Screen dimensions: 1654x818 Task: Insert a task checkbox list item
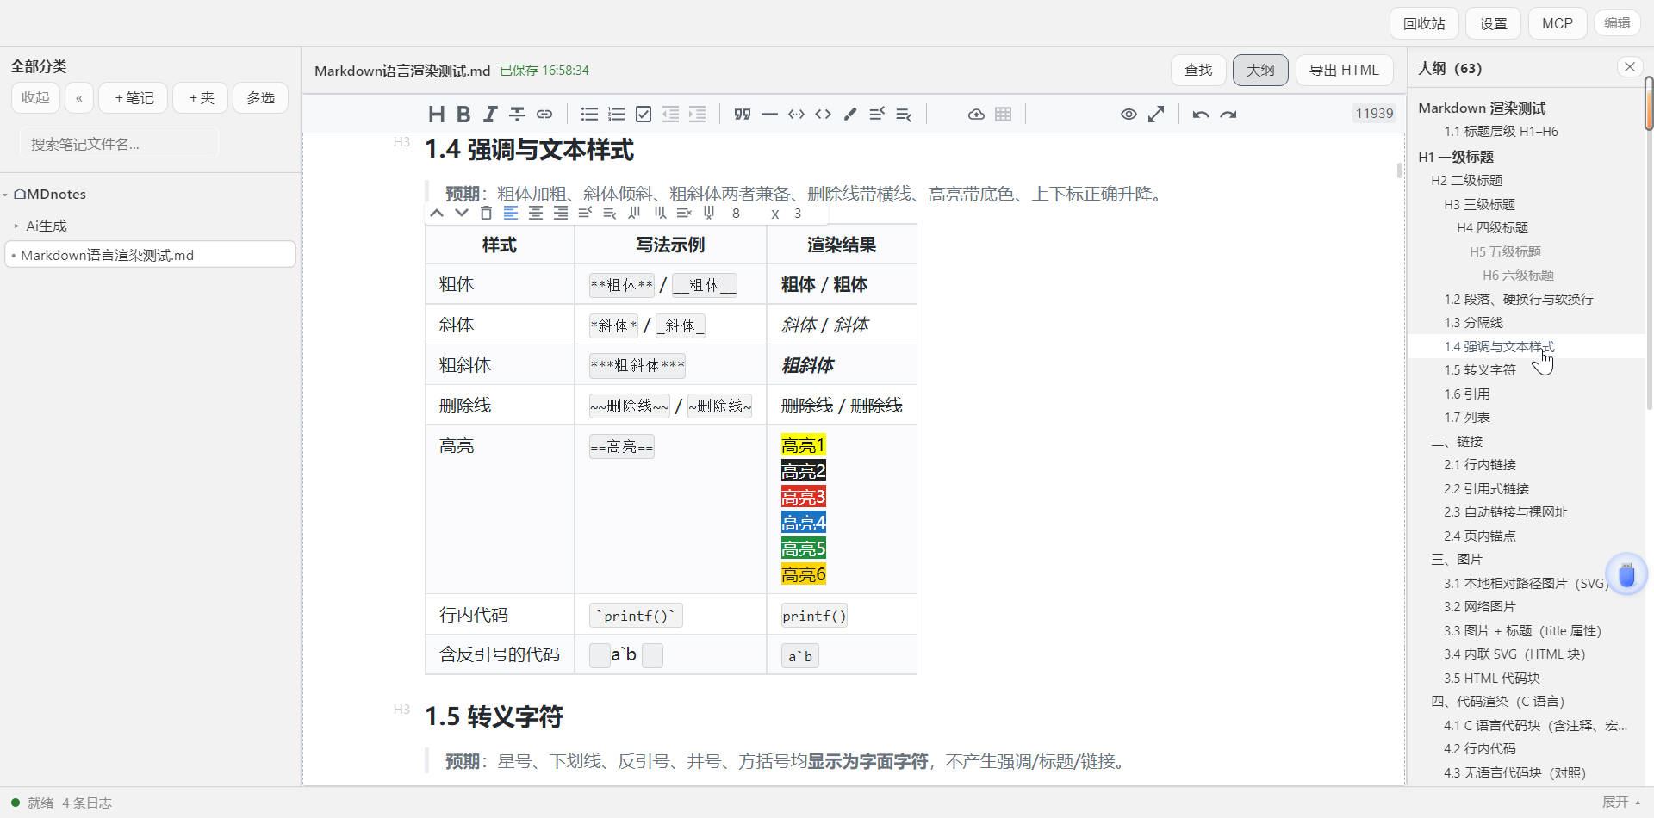[644, 114]
